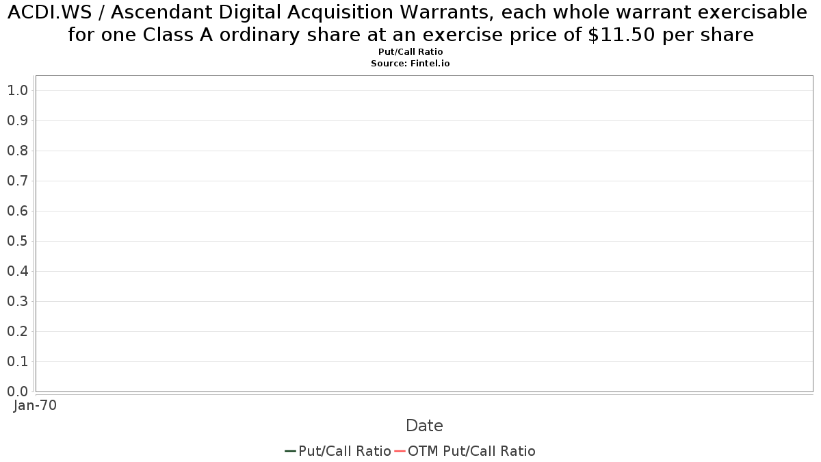The height and width of the screenshot is (462, 821).
Task: Click the 0.8 y-axis label
Action: click(17, 151)
